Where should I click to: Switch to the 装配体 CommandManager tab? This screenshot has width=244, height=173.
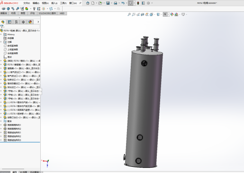tap(4, 13)
